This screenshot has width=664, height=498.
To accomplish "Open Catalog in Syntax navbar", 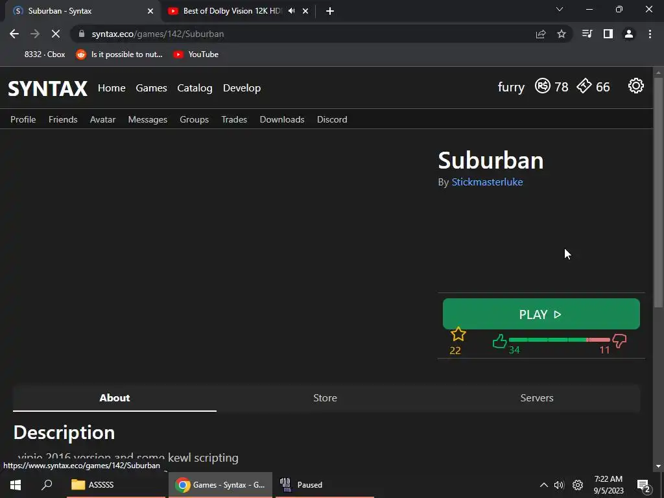I will [195, 88].
